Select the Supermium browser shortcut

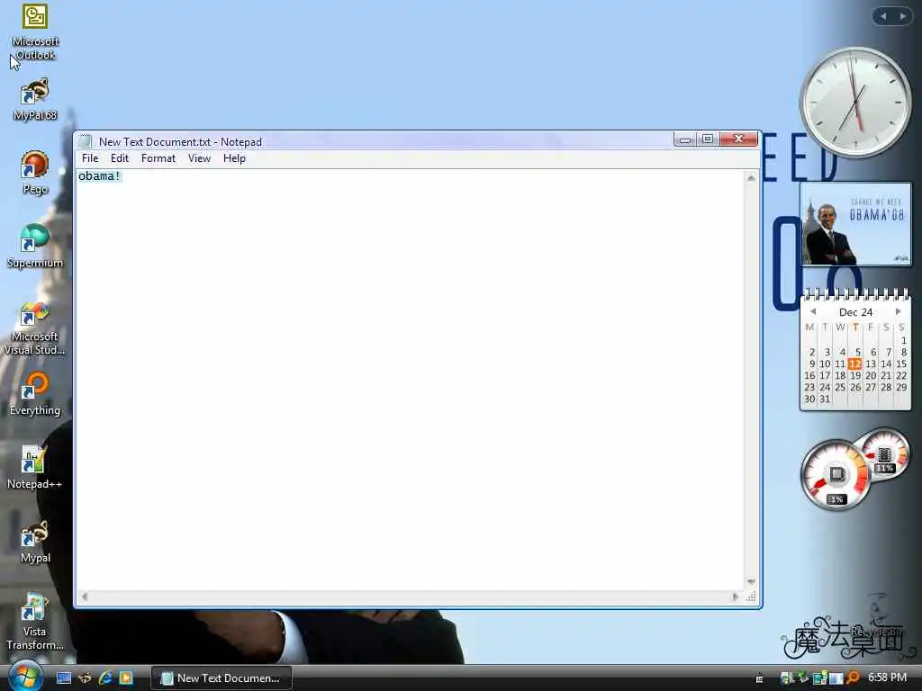point(35,246)
